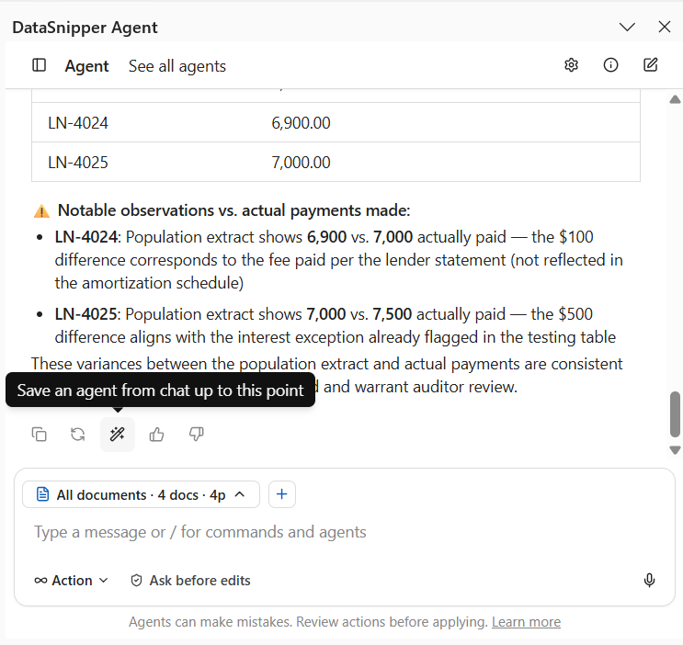Image resolution: width=683 pixels, height=645 pixels.
Task: Click the scrollbar down arrow
Action: tap(675, 450)
